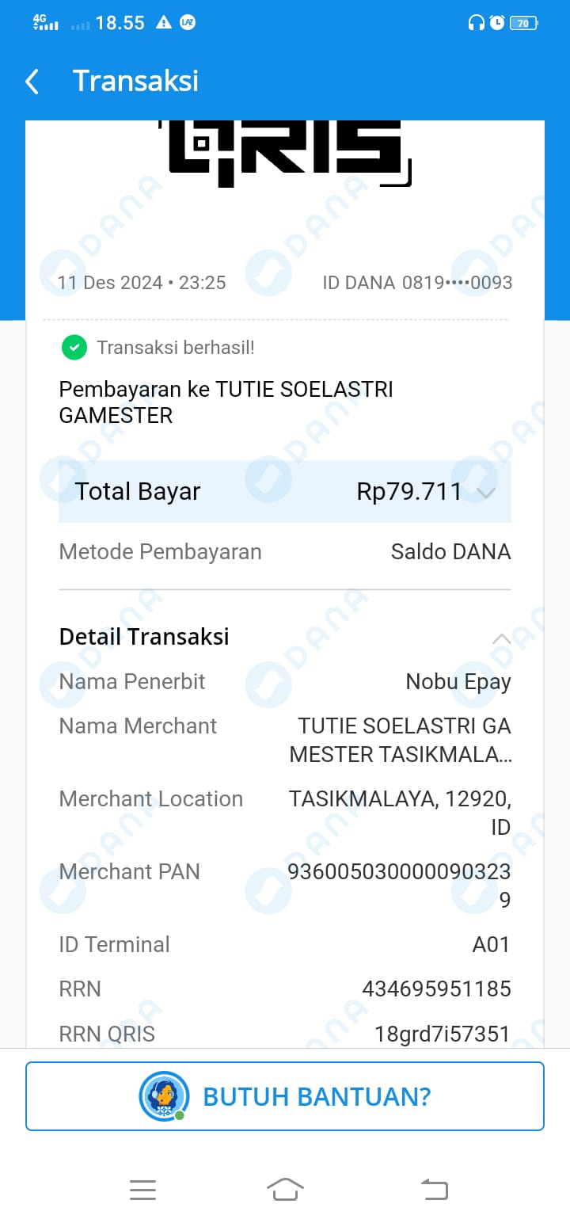Tap the QRIS logo image
Screen dimensions: 570x1223
click(285, 152)
